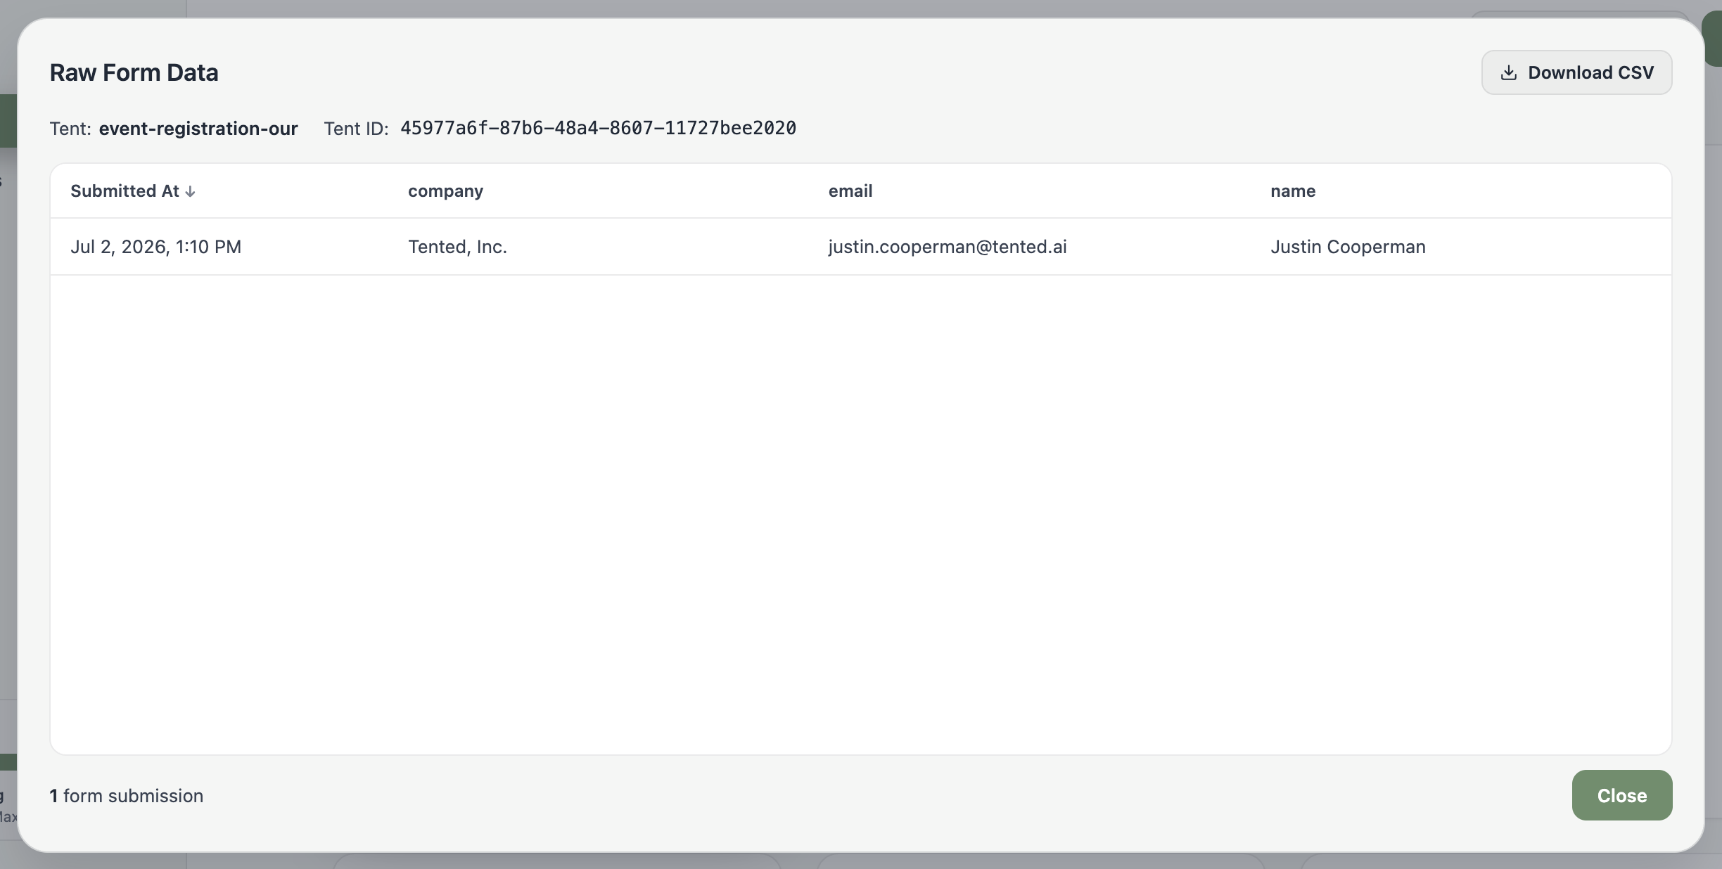This screenshot has height=869, width=1722.
Task: Click the Tent ID value 45977a6f-87b6-48a4-8607-11727bee2020
Action: tap(598, 128)
